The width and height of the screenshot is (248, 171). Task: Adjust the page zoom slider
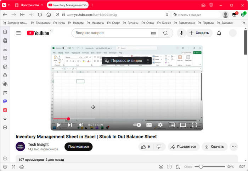(201, 166)
